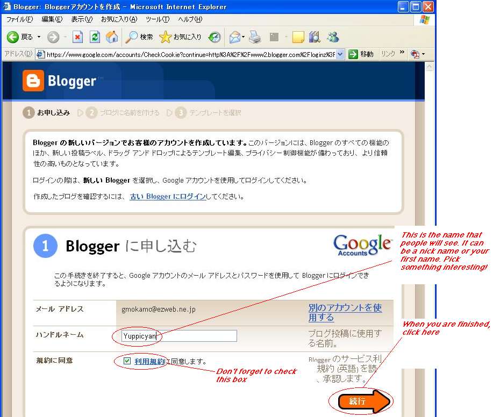Click the PDF toolbar icon
This screenshot has height=417, width=493.
click(x=415, y=54)
